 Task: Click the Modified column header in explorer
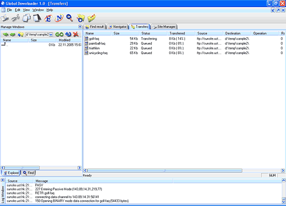[69, 40]
